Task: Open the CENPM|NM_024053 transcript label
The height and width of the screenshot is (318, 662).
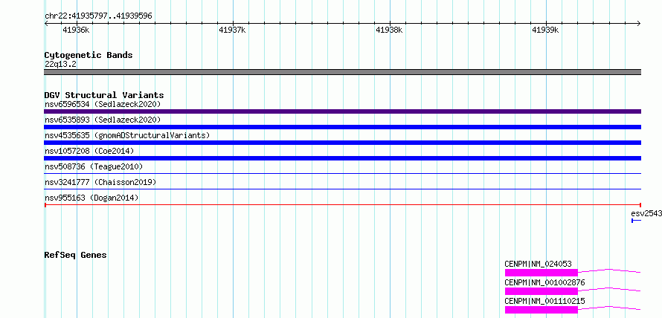Action: click(x=538, y=264)
